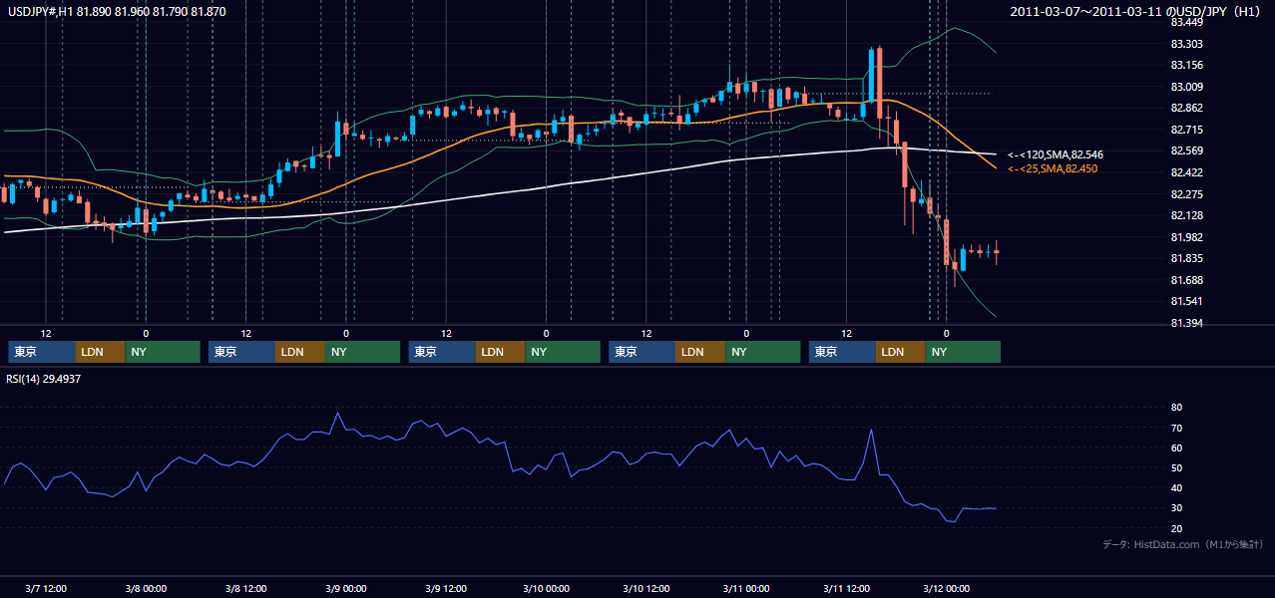Image resolution: width=1275 pixels, height=598 pixels.
Task: Click price axis label 82.422
Action: (1186, 172)
